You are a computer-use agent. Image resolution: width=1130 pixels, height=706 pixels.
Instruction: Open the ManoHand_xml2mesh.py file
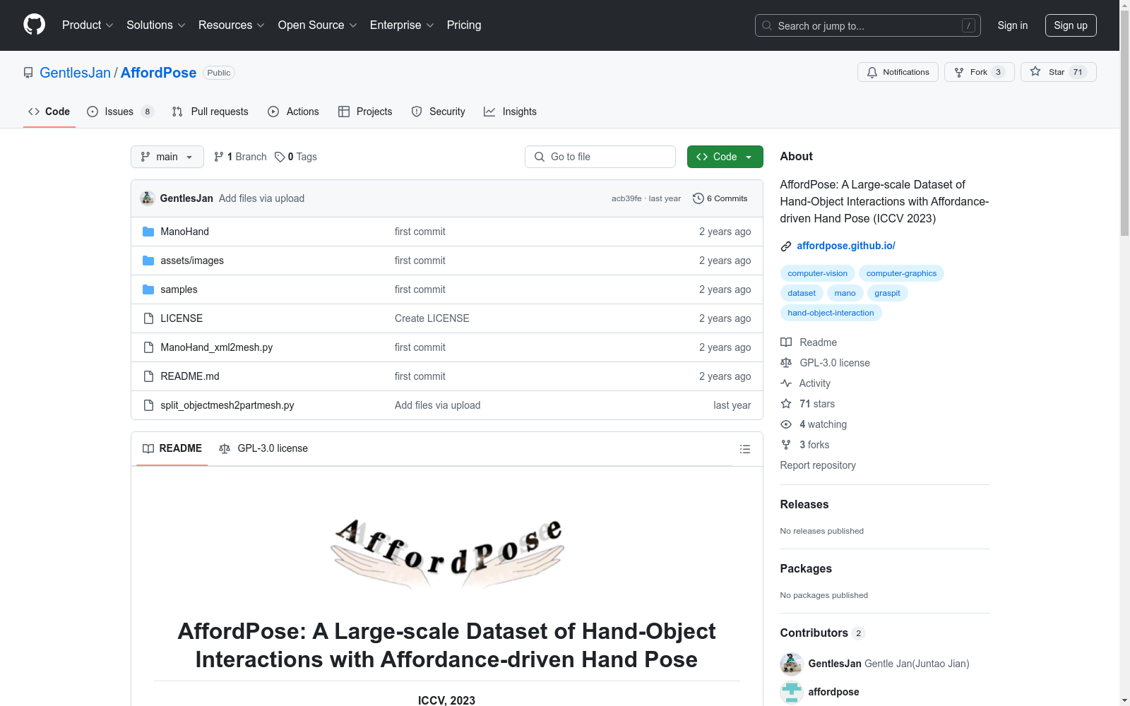216,347
